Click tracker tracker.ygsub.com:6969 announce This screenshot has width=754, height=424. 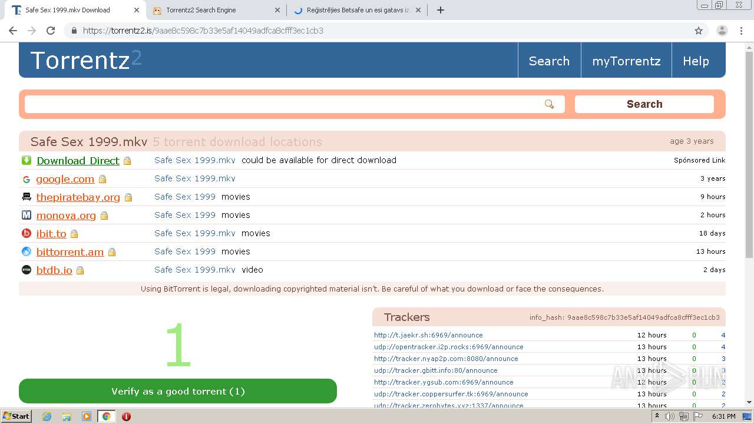click(444, 382)
